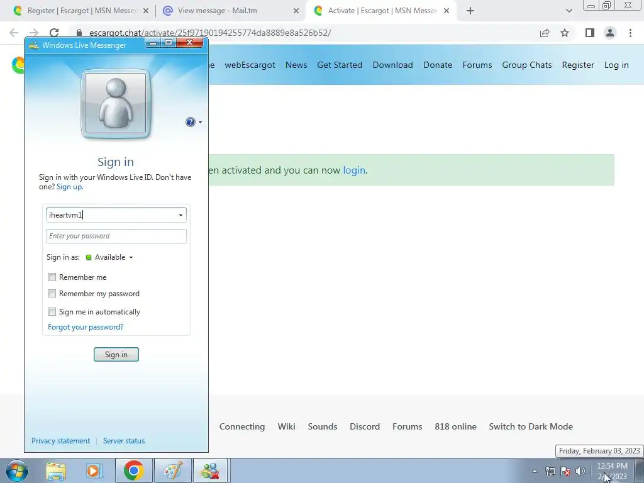
Task: Check Remember my password
Action: point(52,294)
